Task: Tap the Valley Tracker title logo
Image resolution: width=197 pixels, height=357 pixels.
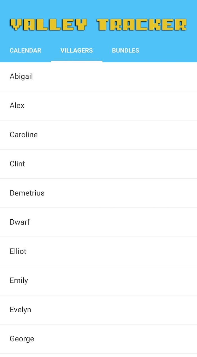Action: (x=98, y=24)
